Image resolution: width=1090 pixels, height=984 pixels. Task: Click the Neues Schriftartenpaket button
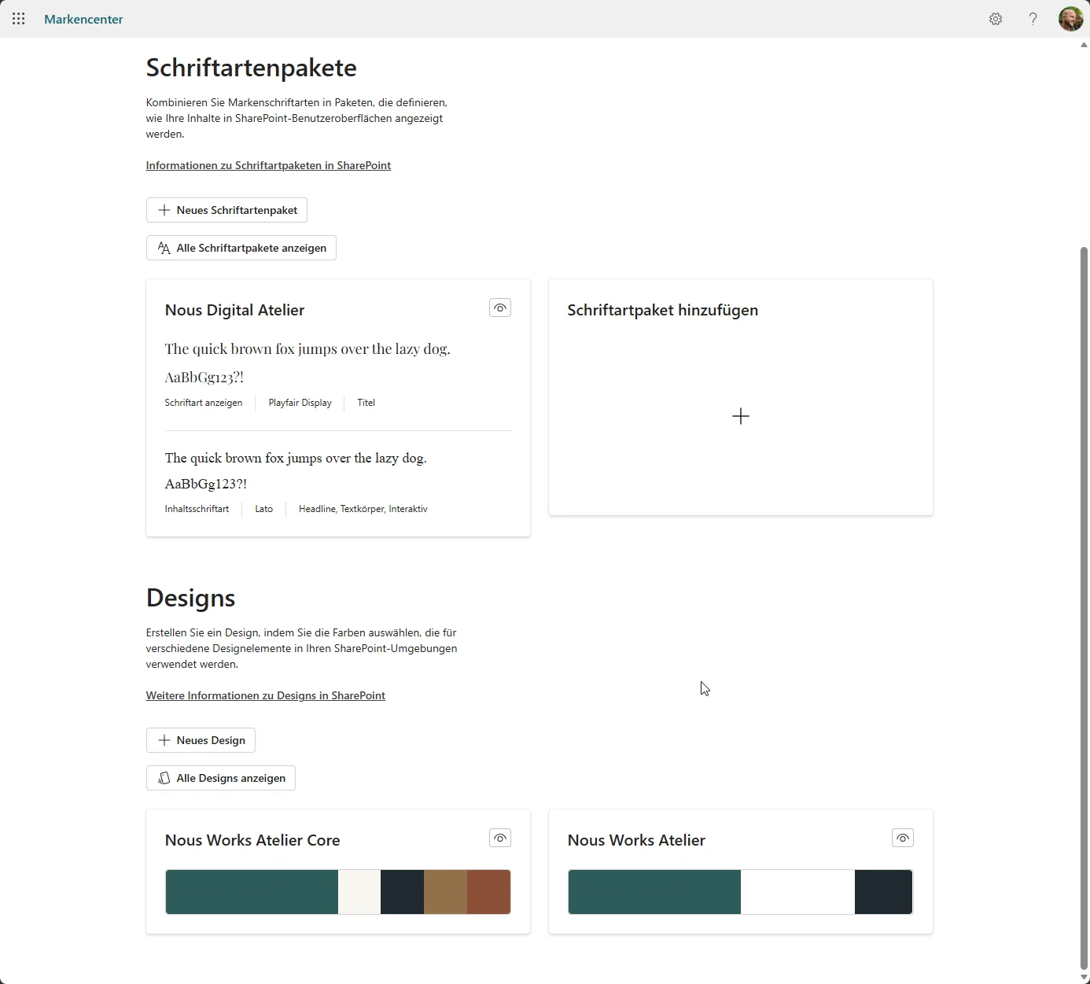[226, 210]
